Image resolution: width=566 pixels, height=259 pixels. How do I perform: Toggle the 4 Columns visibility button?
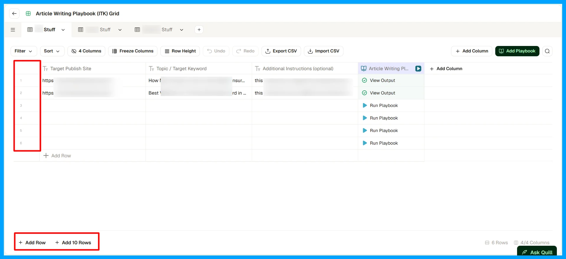(86, 51)
